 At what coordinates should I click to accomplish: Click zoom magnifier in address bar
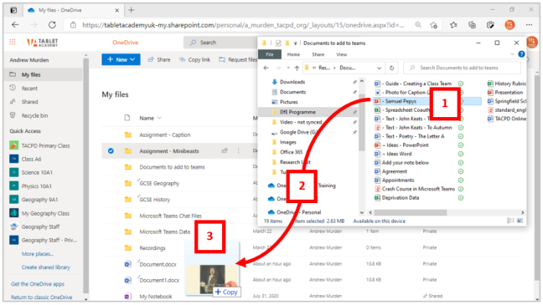click(x=418, y=25)
